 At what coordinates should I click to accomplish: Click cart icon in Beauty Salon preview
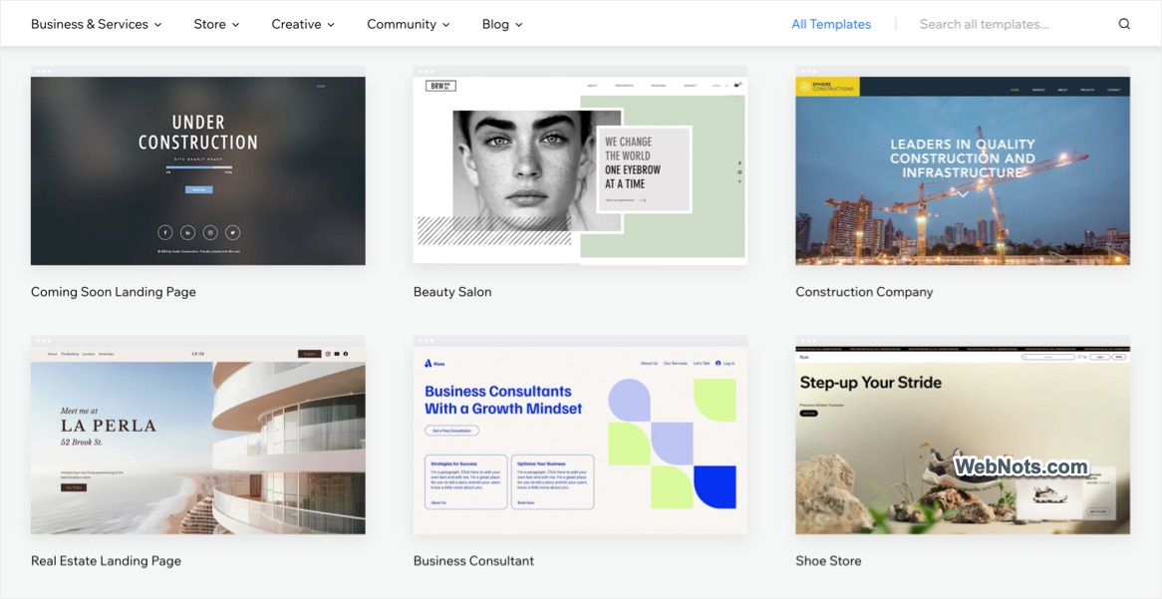click(x=737, y=85)
